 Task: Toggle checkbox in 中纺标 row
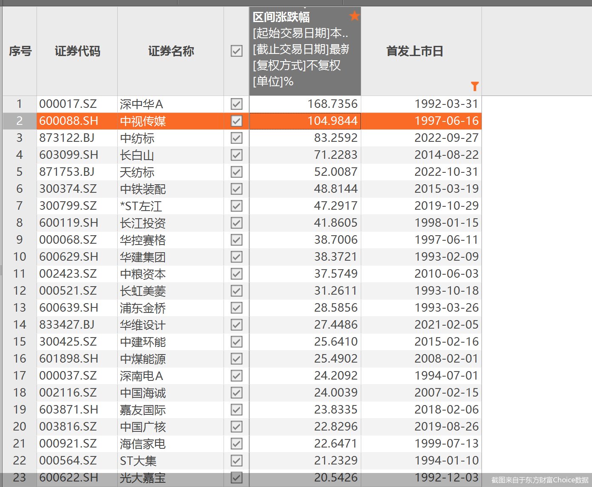pyautogui.click(x=237, y=138)
